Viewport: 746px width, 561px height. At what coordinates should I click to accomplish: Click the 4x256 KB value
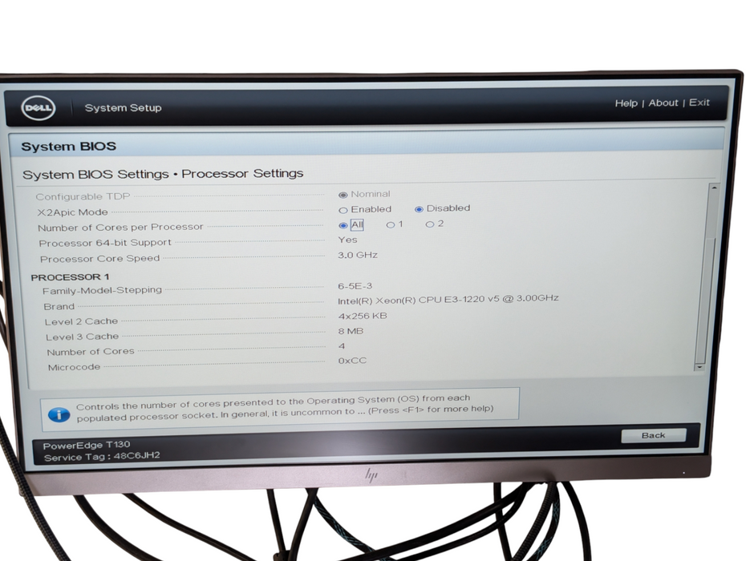pos(363,316)
